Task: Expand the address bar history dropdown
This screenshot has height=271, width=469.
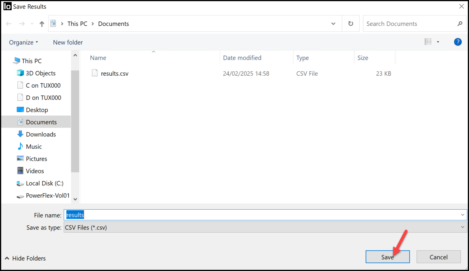Action: click(333, 23)
